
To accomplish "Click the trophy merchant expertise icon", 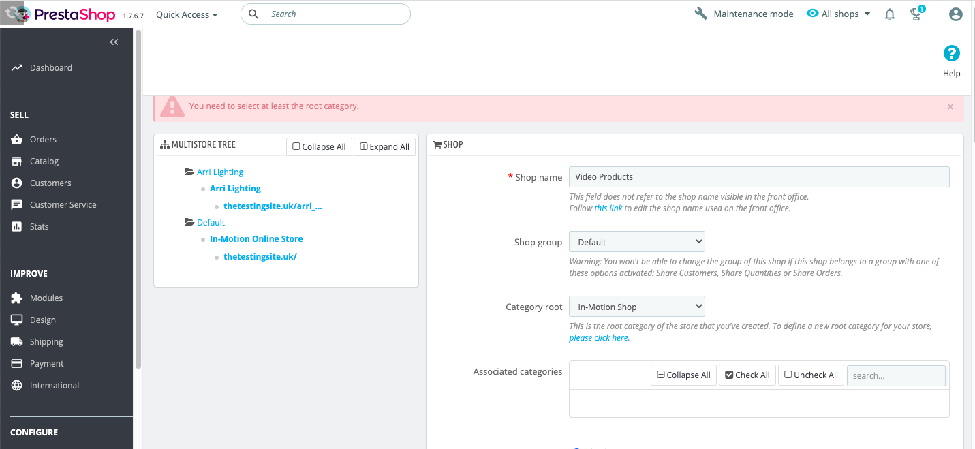I will [917, 14].
